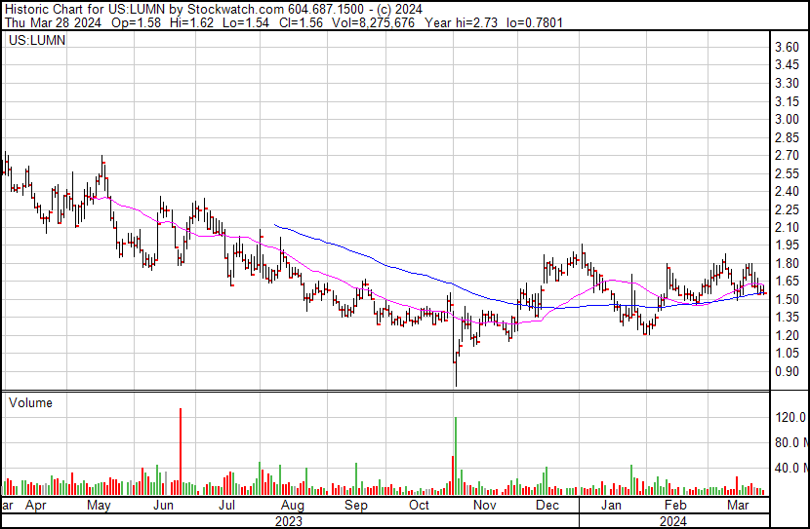Select the Oct month label on timeline
The height and width of the screenshot is (529, 810).
(420, 507)
